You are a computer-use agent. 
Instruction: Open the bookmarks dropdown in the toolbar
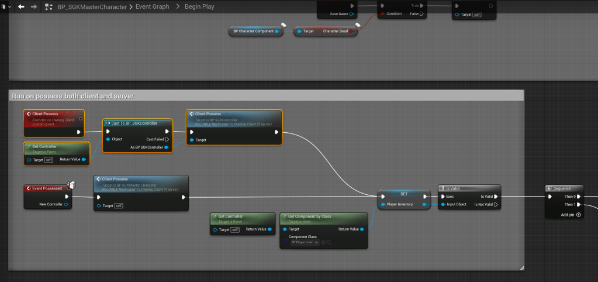(5, 7)
